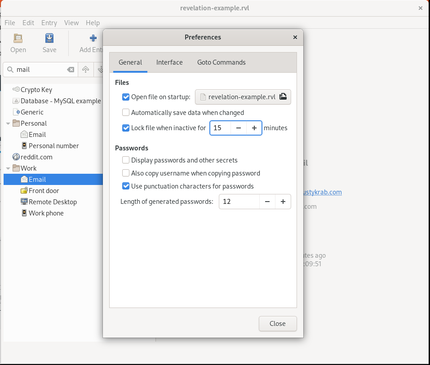Click the Open folder toolbar icon
430x365 pixels.
[x=18, y=38]
